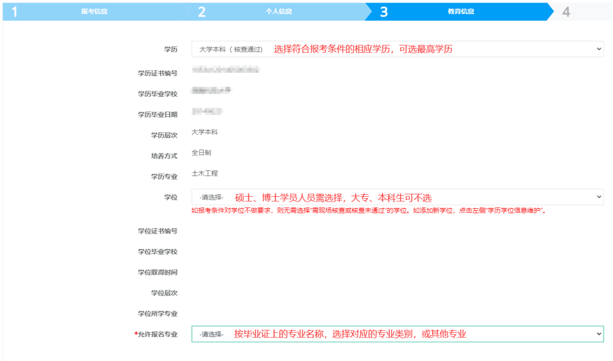Click the 大学本科 value under 学历层次
The image size is (613, 361).
click(x=204, y=132)
